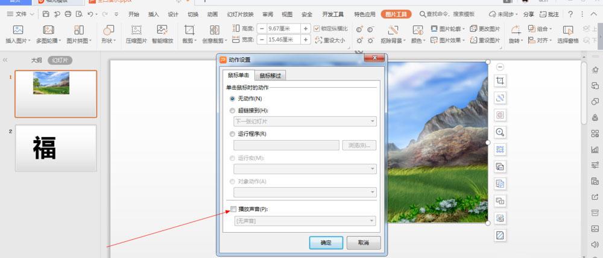Switch to the Outline (大纲) panel tab
This screenshot has height=258, width=603.
tap(36, 60)
